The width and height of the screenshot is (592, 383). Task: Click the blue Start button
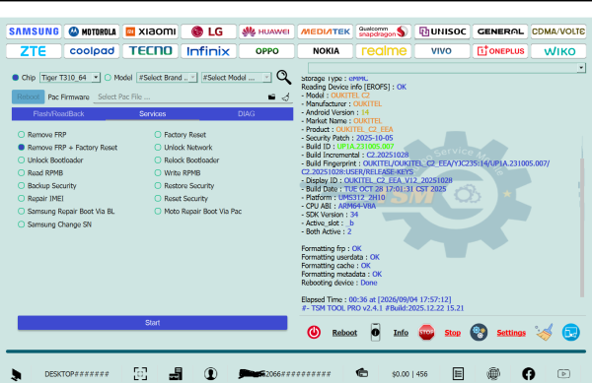[x=153, y=323]
